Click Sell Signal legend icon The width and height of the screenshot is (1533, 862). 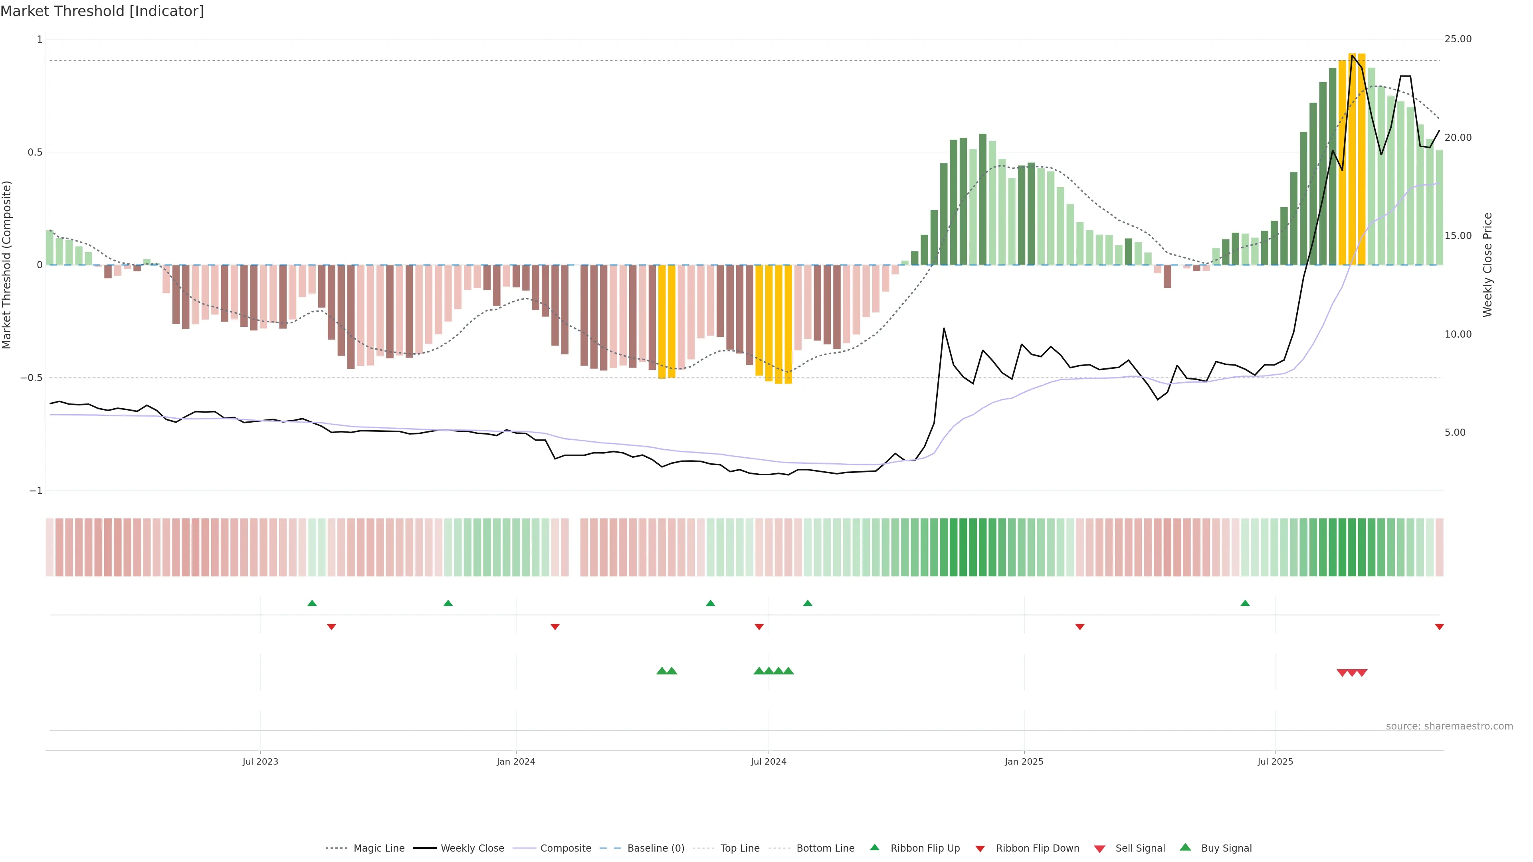pos(1100,849)
